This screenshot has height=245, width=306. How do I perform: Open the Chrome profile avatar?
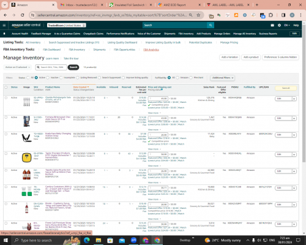tap(292, 15)
